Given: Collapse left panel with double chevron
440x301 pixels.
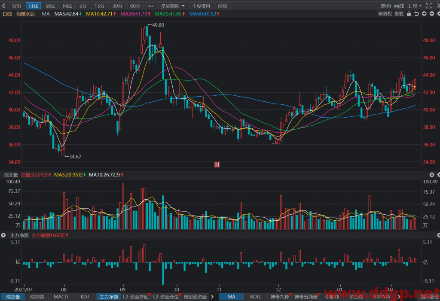Looking at the screenshot, I should pyautogui.click(x=3, y=6).
